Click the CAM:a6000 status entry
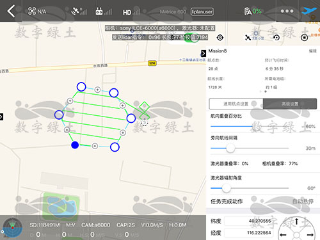Viewport: 320px width, 240px height. click(96, 225)
